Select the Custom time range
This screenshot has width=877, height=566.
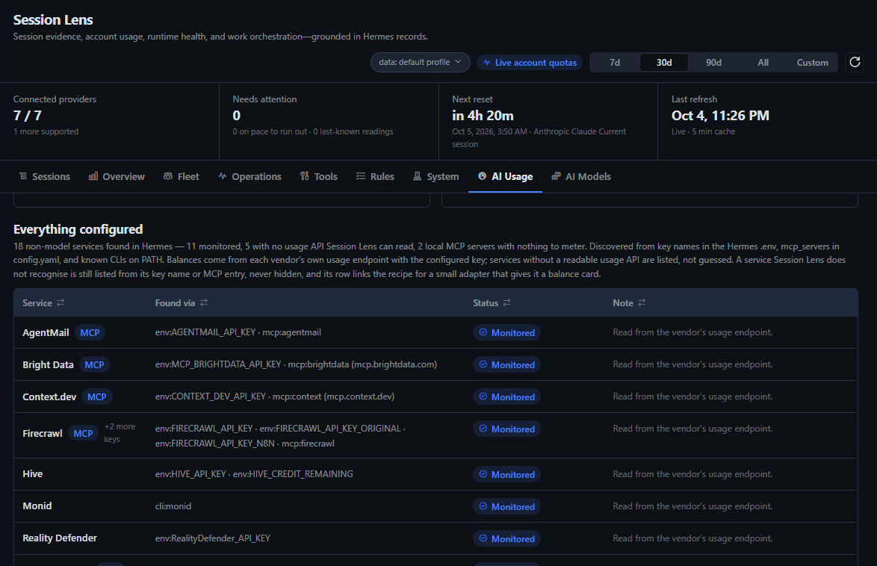(812, 63)
